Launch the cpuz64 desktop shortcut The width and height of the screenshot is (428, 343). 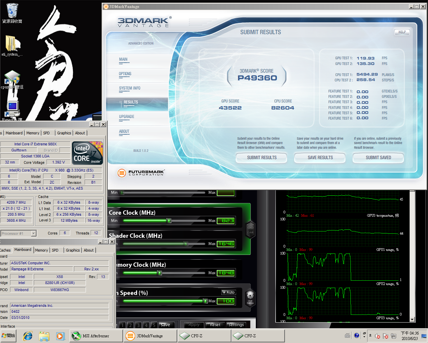point(12,80)
